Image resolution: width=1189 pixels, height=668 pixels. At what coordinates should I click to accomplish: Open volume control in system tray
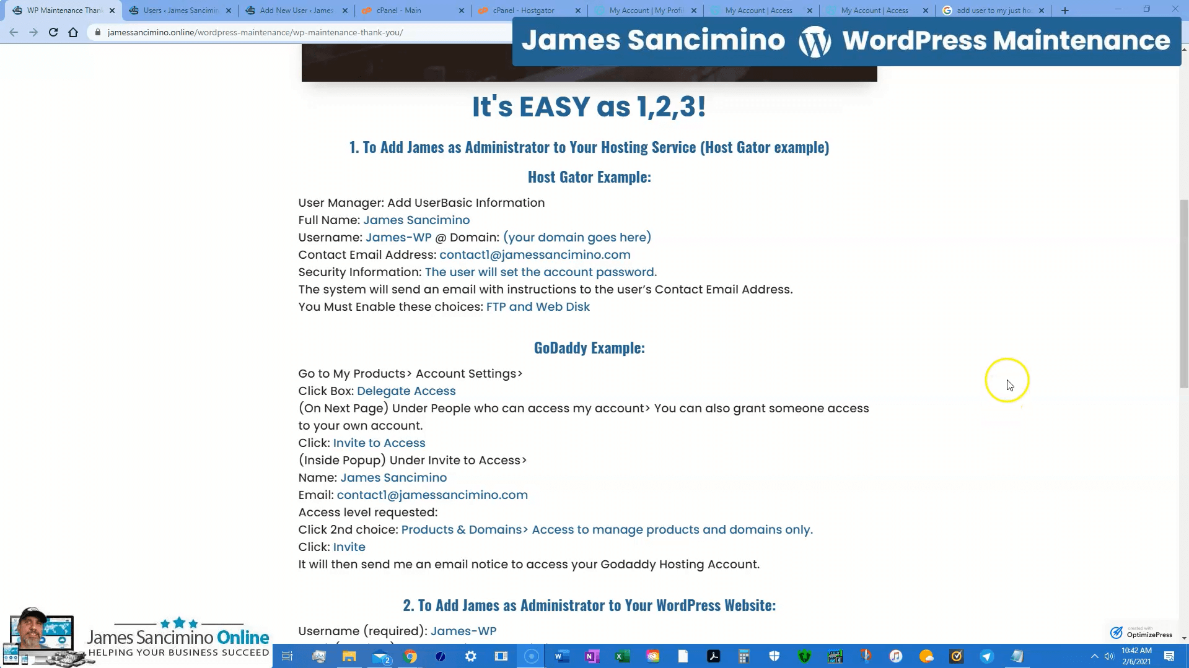1109,656
